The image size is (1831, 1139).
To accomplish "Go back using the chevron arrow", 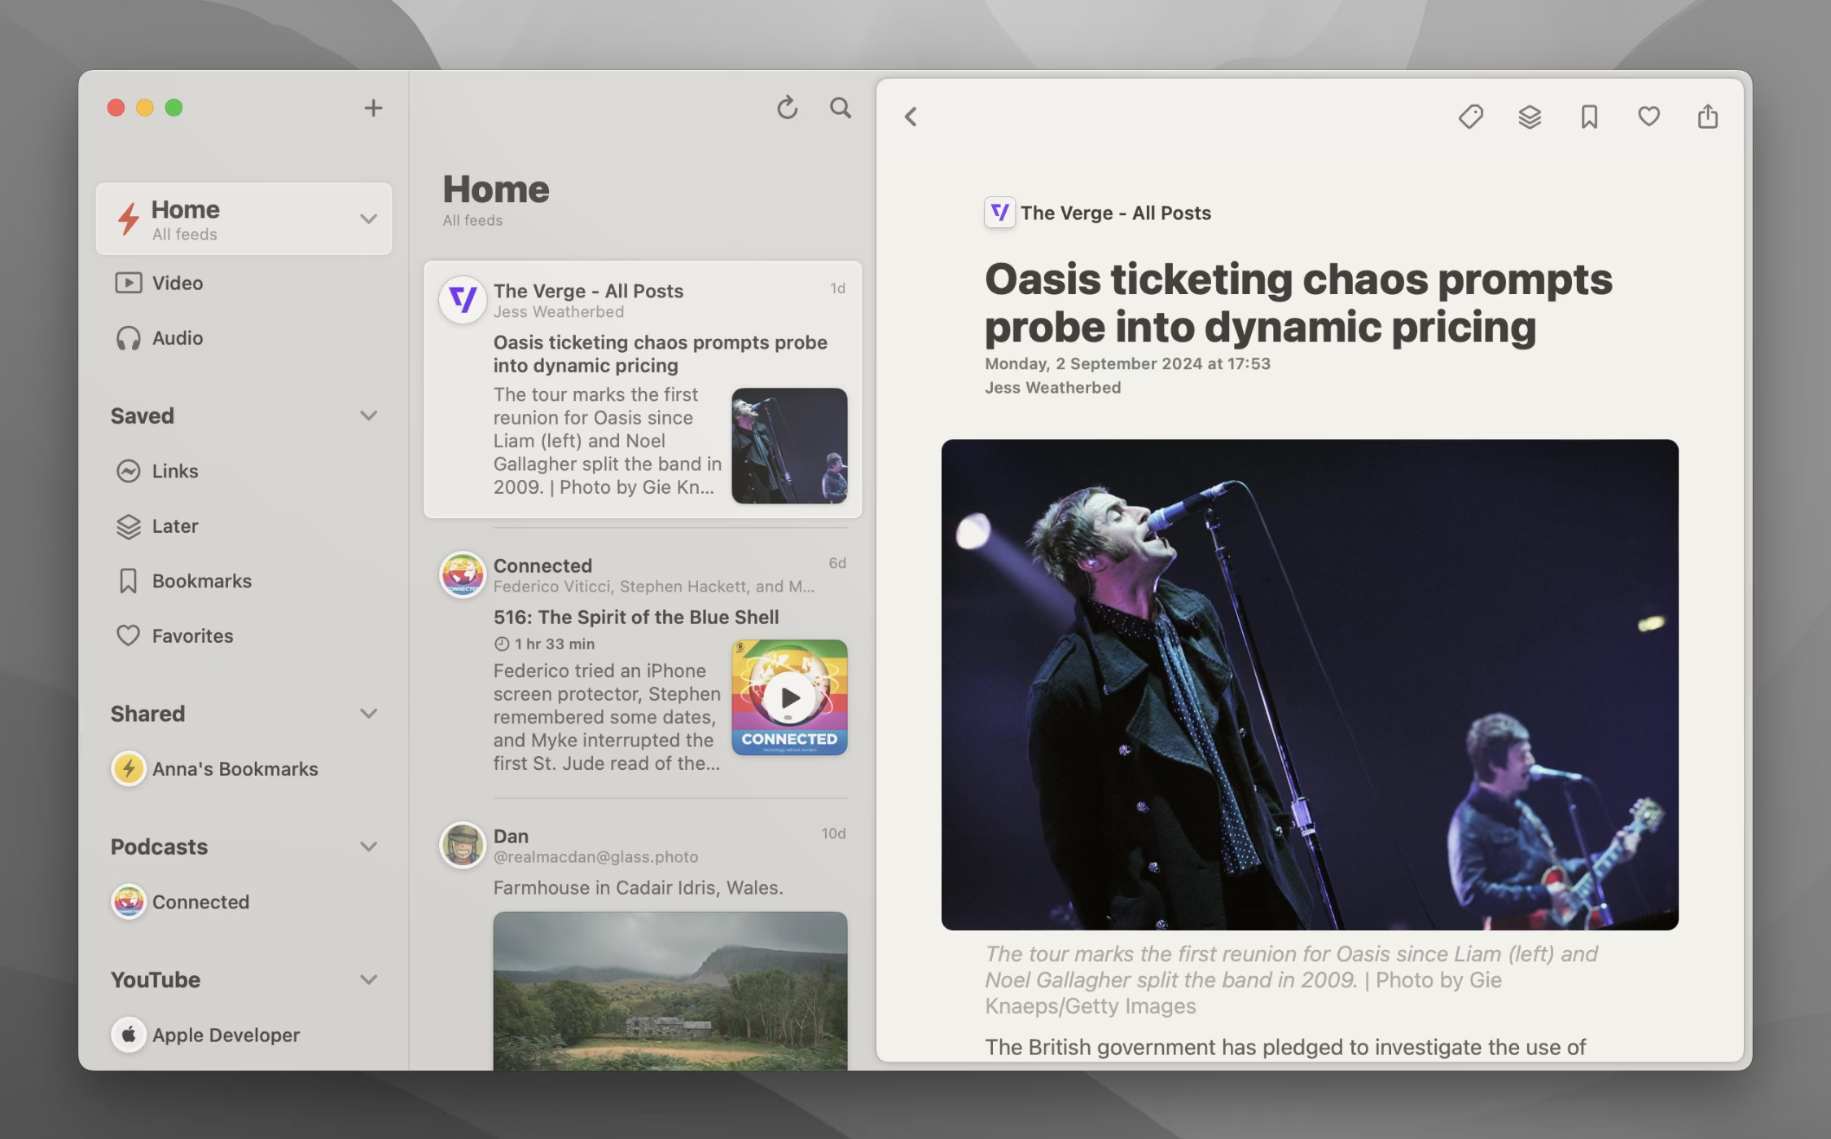I will coord(911,117).
